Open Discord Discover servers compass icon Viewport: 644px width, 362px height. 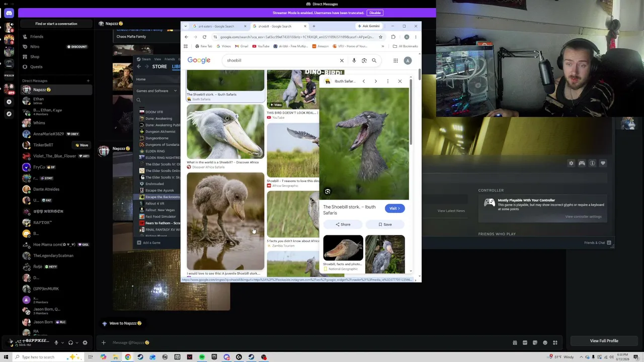[x=9, y=114]
